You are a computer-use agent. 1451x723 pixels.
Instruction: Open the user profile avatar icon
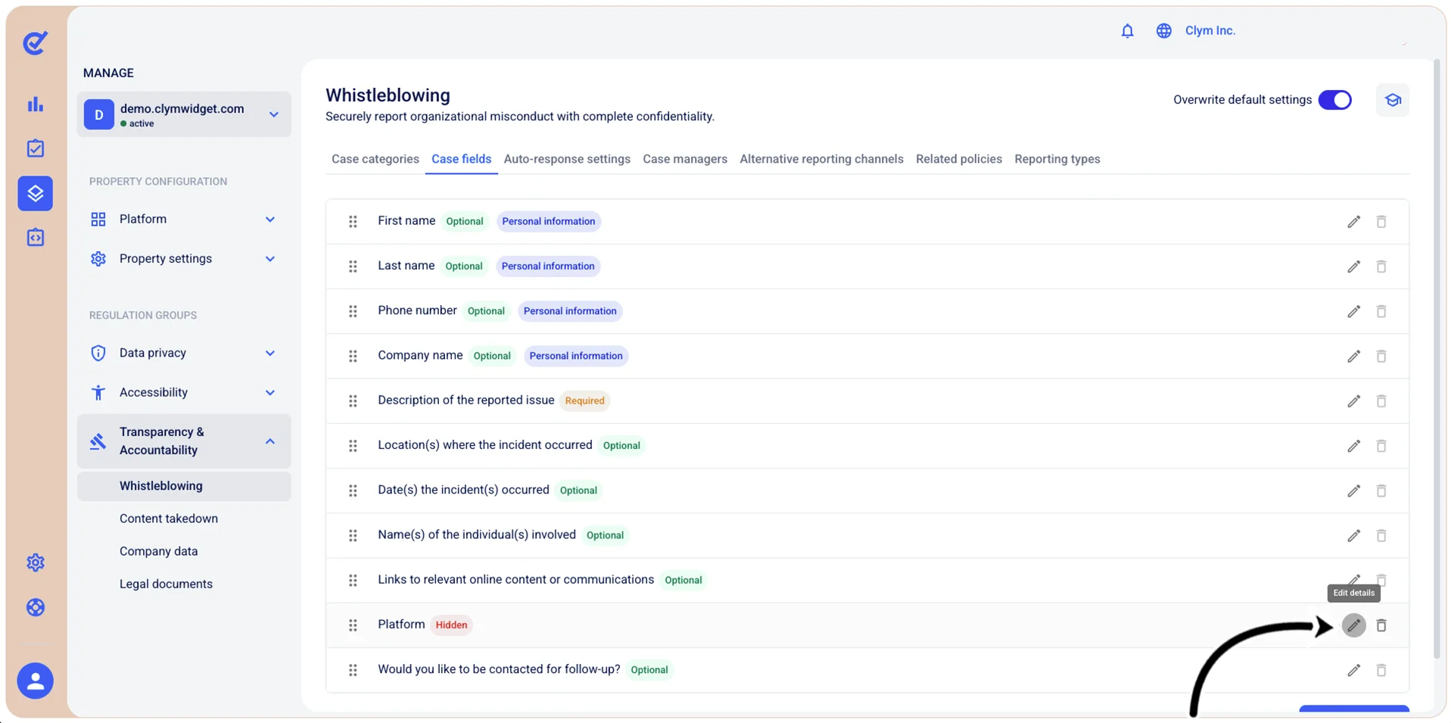[x=36, y=681]
